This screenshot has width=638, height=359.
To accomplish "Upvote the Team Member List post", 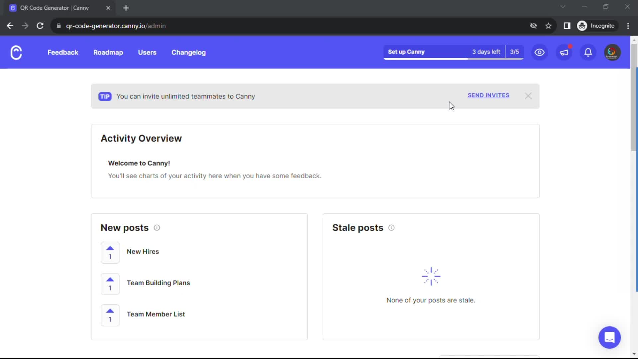I will pyautogui.click(x=110, y=315).
